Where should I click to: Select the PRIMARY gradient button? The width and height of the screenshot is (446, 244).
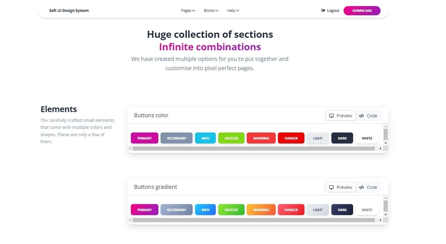(144, 210)
